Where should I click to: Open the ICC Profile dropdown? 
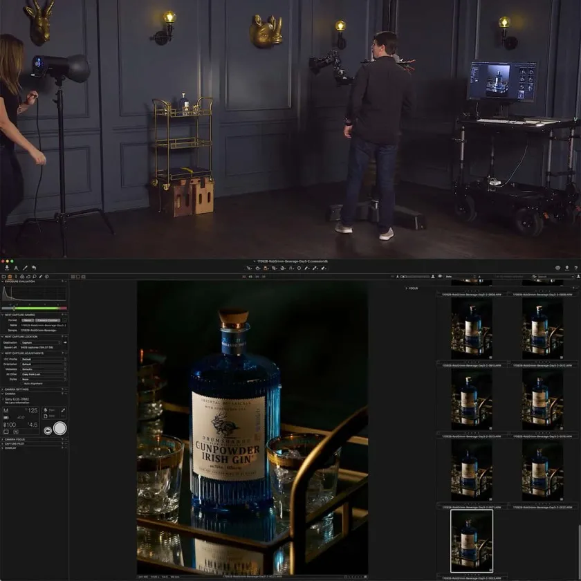tap(43, 360)
